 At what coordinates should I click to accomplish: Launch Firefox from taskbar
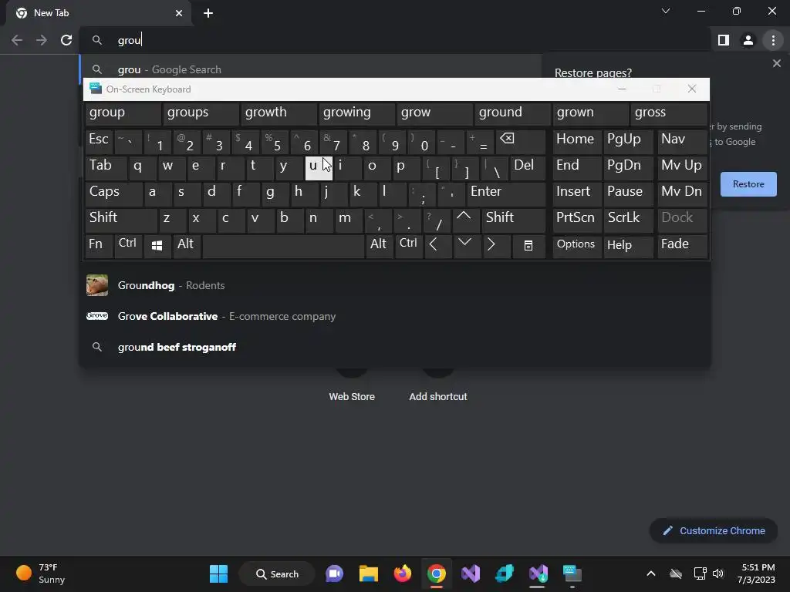coord(403,573)
